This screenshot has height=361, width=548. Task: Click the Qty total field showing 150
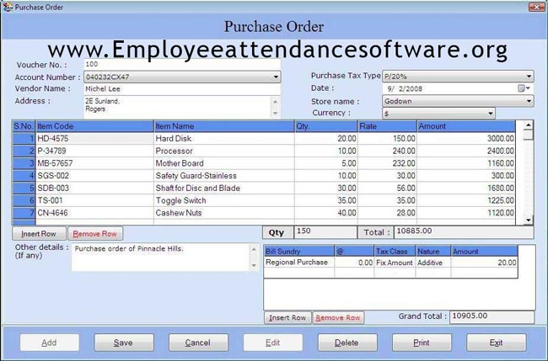tap(325, 232)
